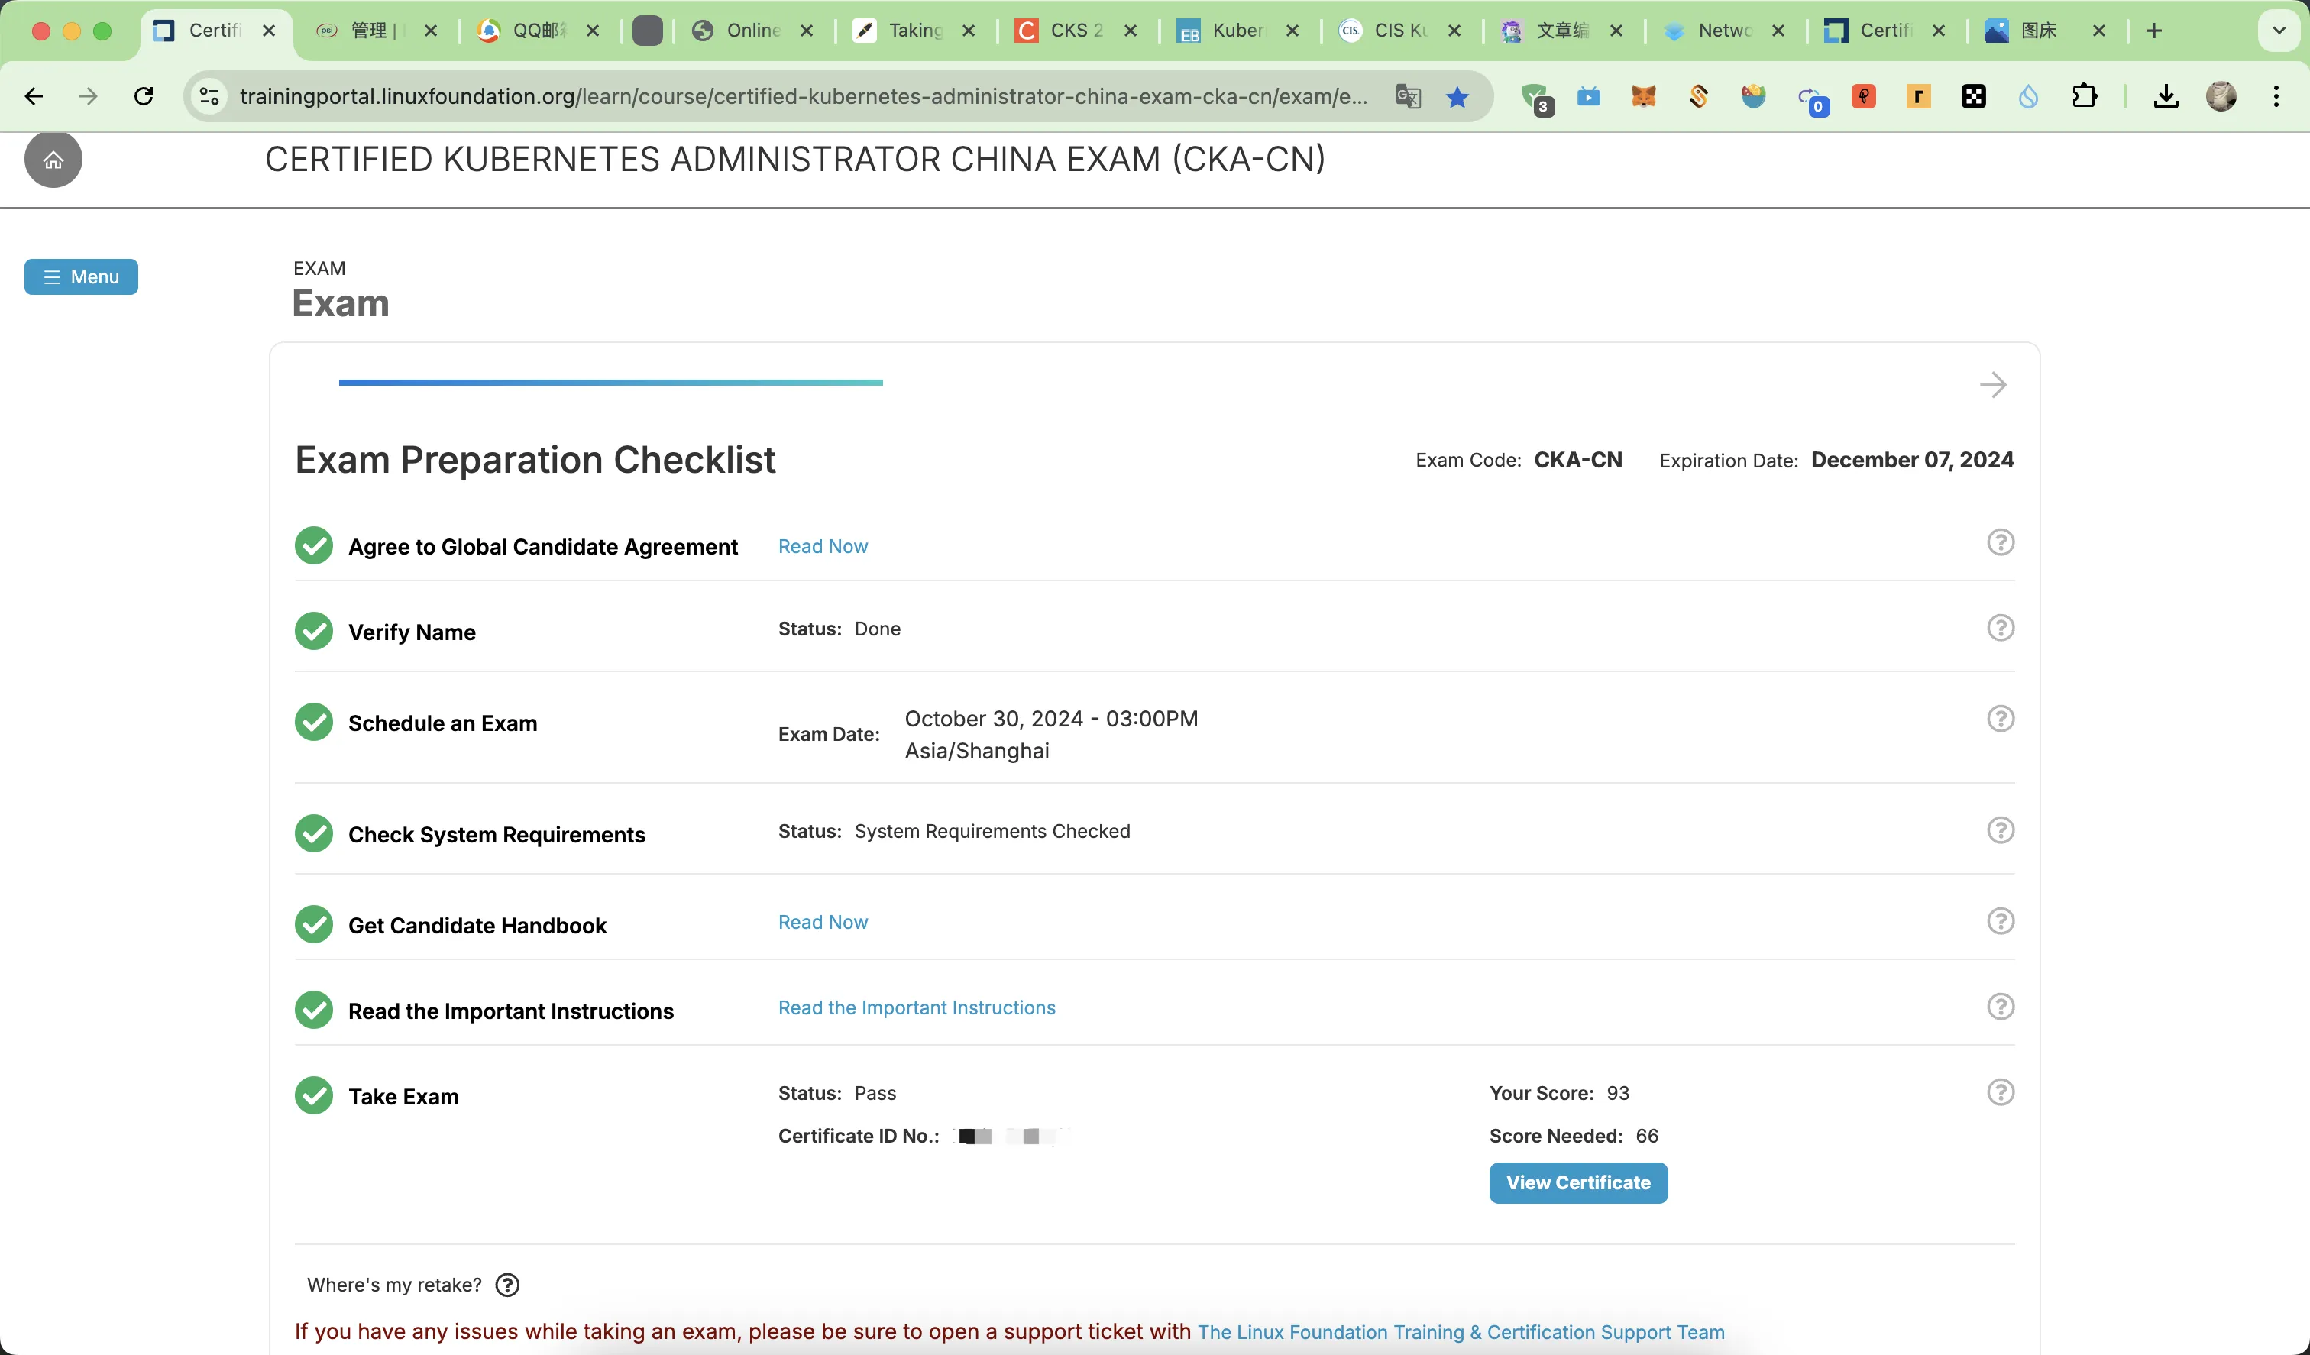This screenshot has width=2310, height=1355.
Task: Open the Chrome three-dot menu
Action: click(x=2276, y=96)
